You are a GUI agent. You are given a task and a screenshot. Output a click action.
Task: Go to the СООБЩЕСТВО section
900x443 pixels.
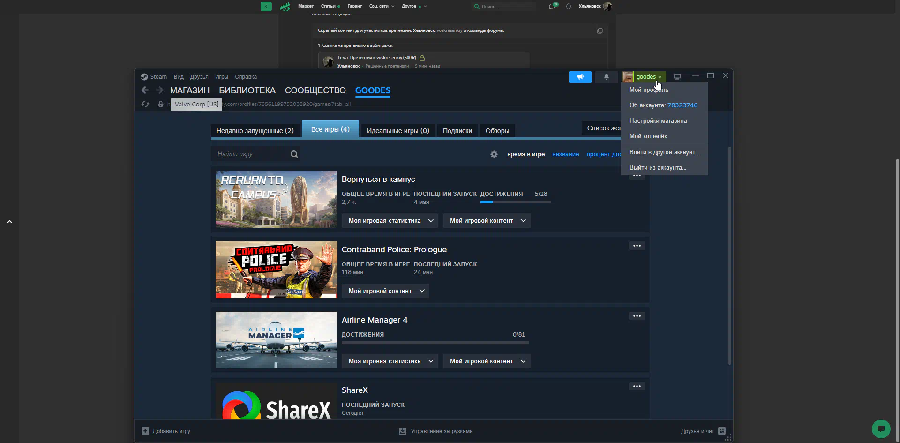[x=315, y=90]
